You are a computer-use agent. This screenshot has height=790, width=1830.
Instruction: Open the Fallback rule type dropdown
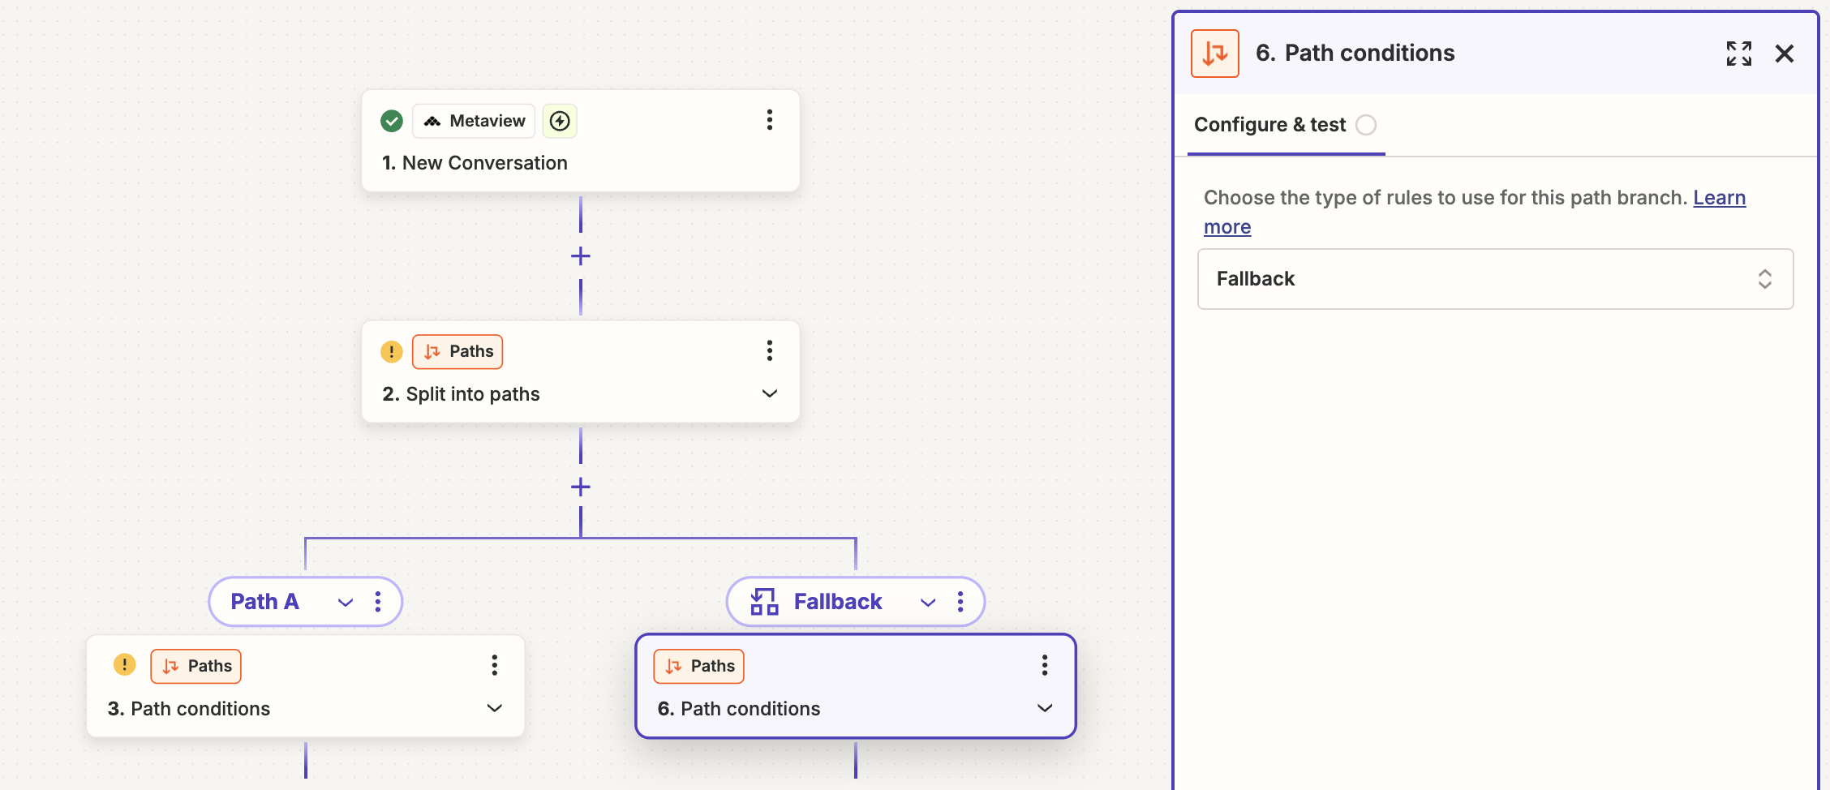pyautogui.click(x=1495, y=279)
